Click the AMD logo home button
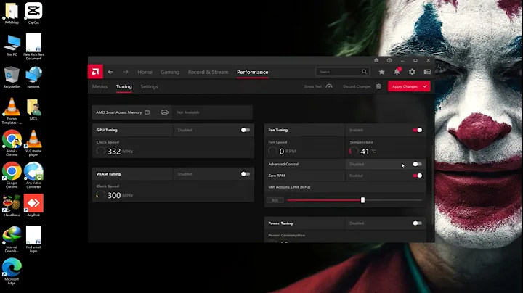 tap(95, 72)
